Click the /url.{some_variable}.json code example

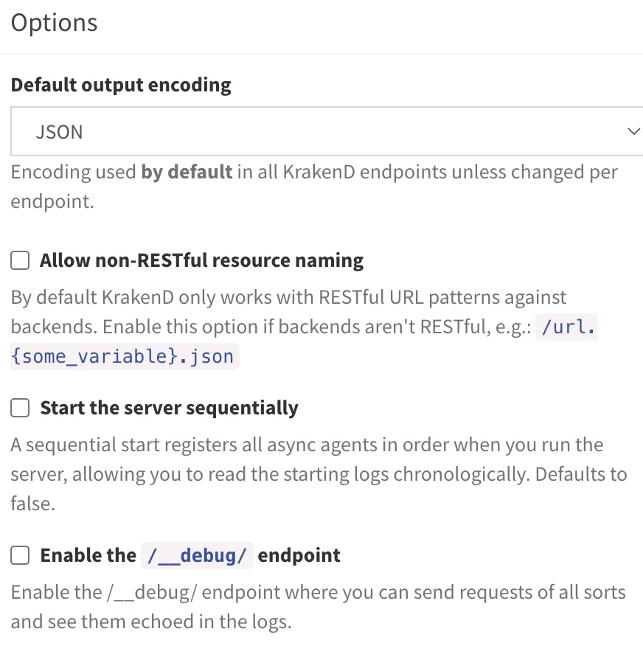tap(125, 356)
